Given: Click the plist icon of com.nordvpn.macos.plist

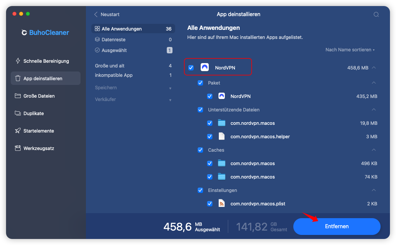Looking at the screenshot, I should point(221,203).
